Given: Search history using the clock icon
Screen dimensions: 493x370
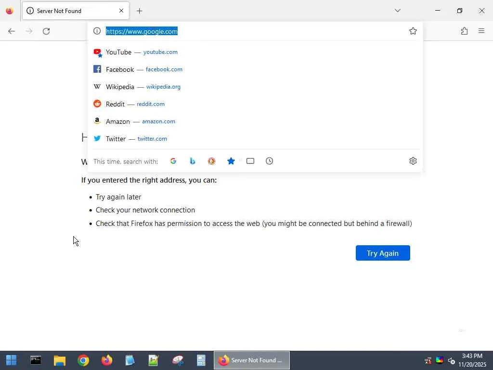Looking at the screenshot, I should (270, 161).
